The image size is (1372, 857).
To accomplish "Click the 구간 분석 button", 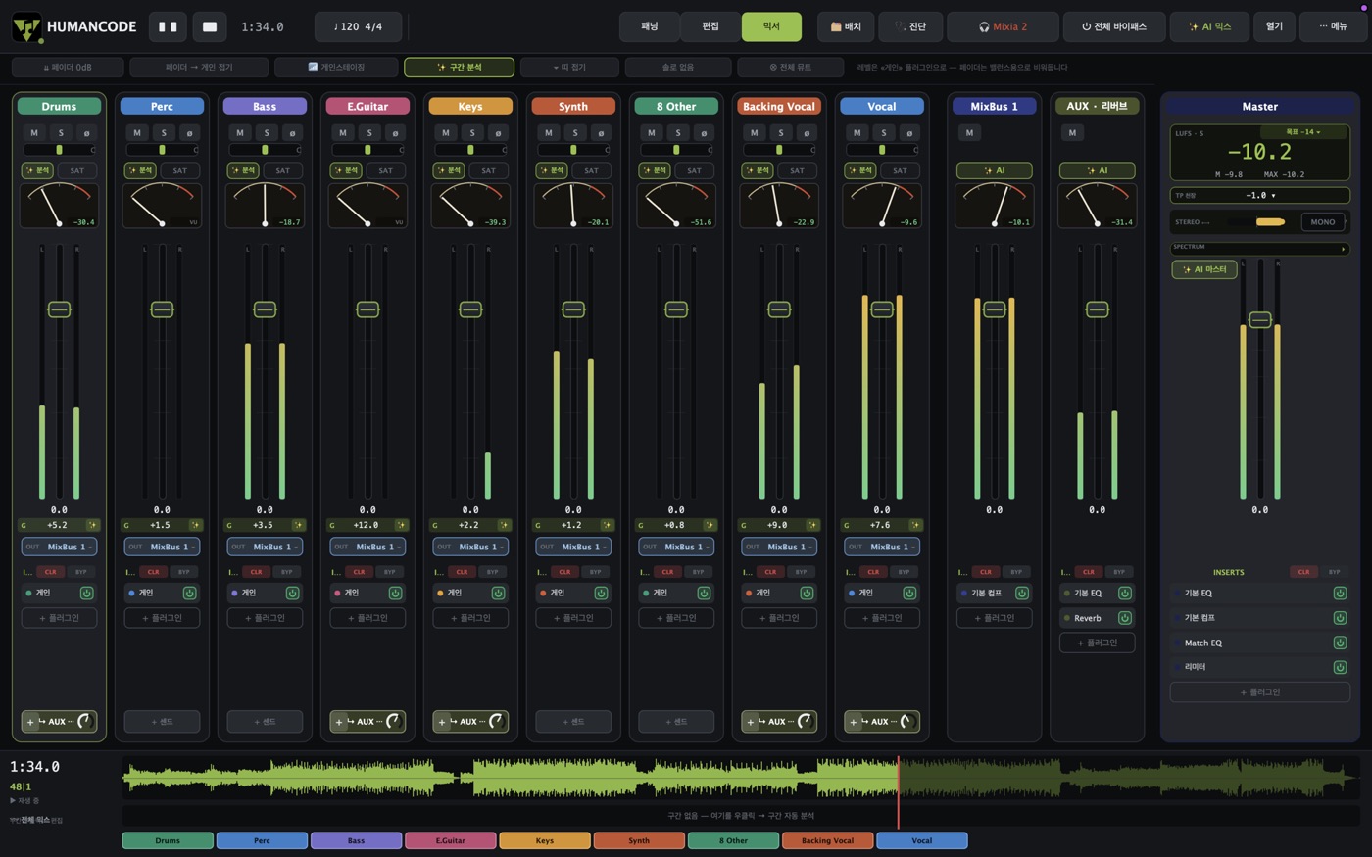I will click(x=459, y=67).
